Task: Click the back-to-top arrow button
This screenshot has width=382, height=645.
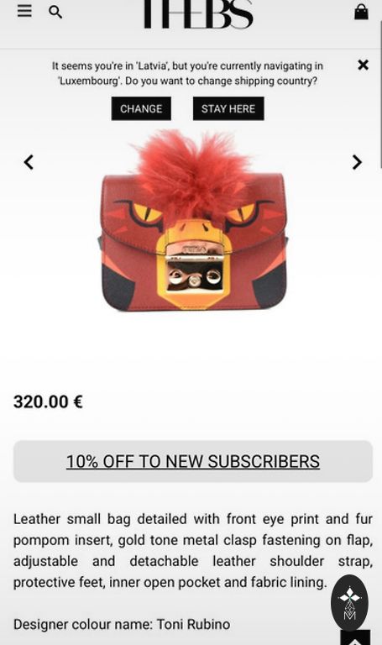Action: (x=355, y=637)
